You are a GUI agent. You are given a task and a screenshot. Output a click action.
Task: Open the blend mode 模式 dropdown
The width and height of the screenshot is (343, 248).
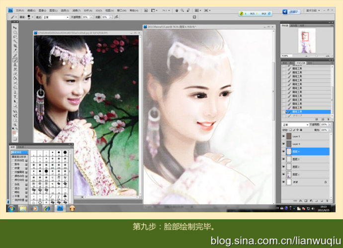tap(56, 17)
